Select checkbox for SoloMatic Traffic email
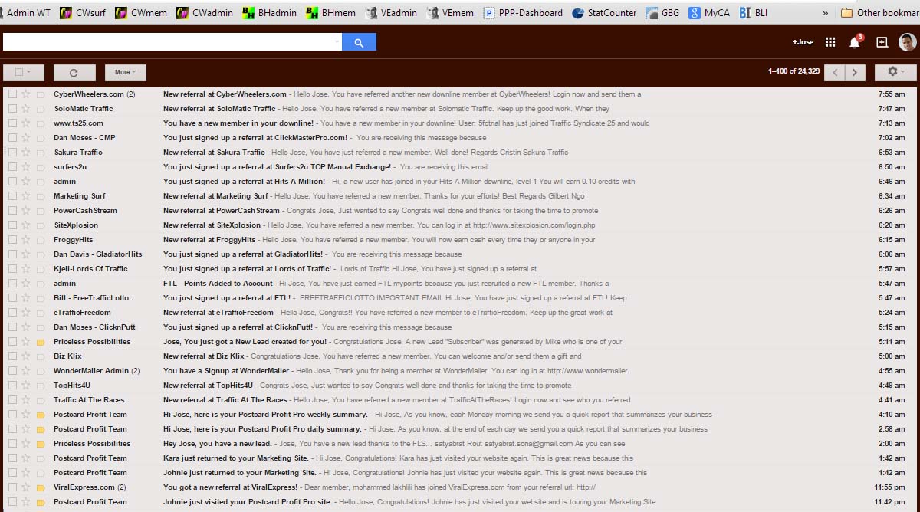The height and width of the screenshot is (512, 920). click(x=12, y=109)
